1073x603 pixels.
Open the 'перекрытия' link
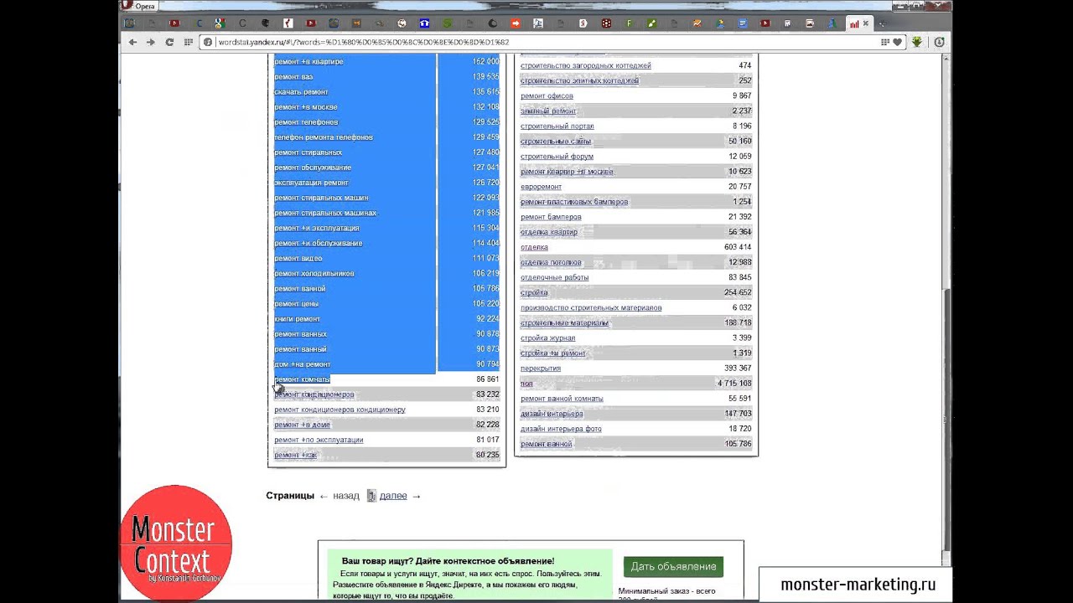pyautogui.click(x=541, y=368)
